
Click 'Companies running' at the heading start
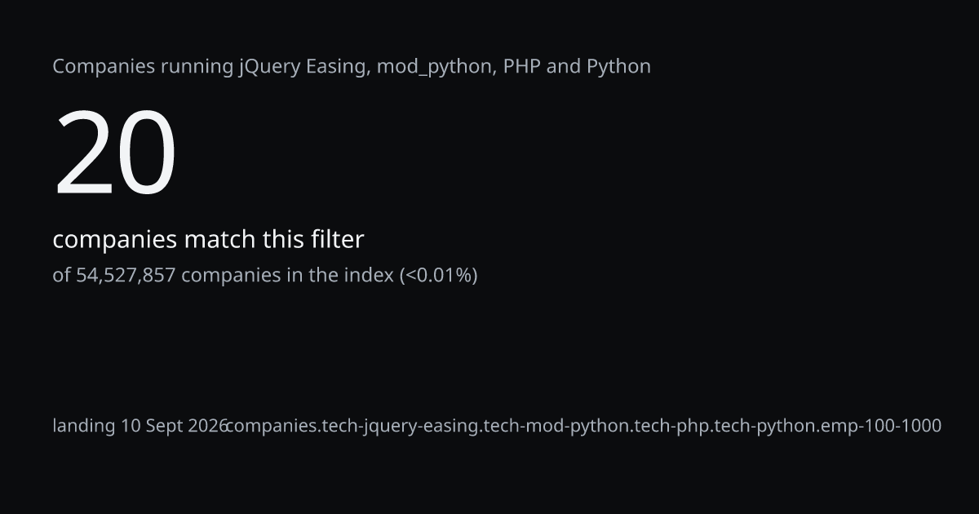[143, 67]
